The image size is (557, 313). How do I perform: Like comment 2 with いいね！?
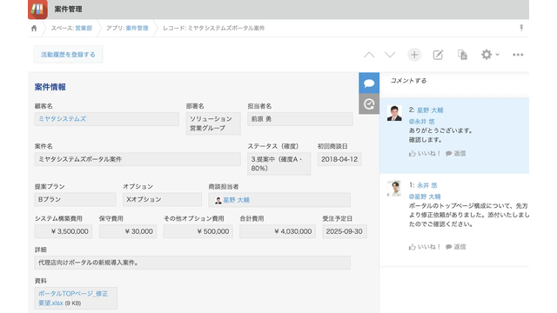click(425, 153)
